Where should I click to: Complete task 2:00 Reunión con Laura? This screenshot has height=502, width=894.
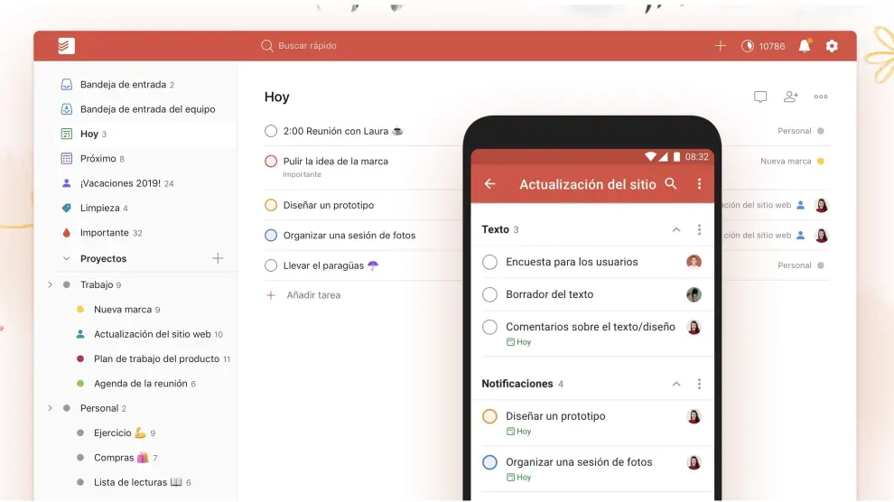click(x=271, y=131)
